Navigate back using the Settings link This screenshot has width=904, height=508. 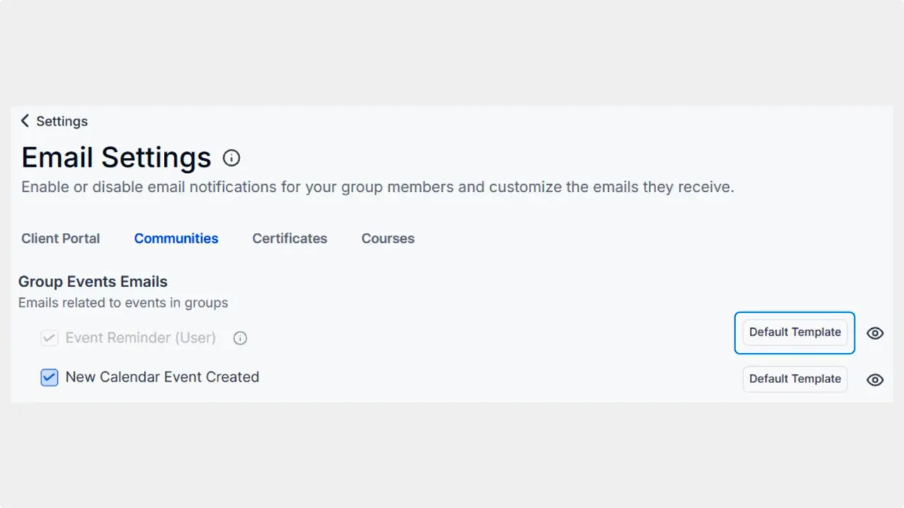61,121
